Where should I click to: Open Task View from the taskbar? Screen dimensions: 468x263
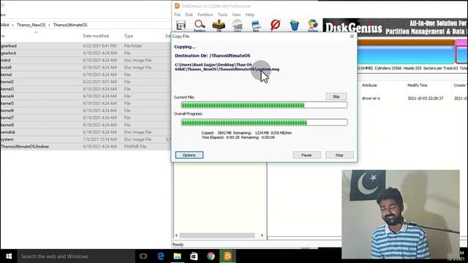click(143, 256)
